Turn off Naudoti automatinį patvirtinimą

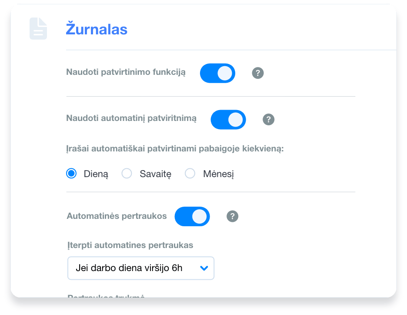coord(228,119)
